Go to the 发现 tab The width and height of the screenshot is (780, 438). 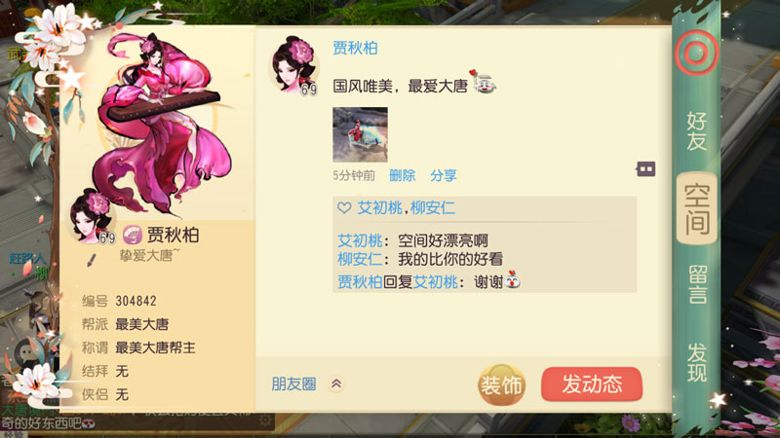(697, 362)
